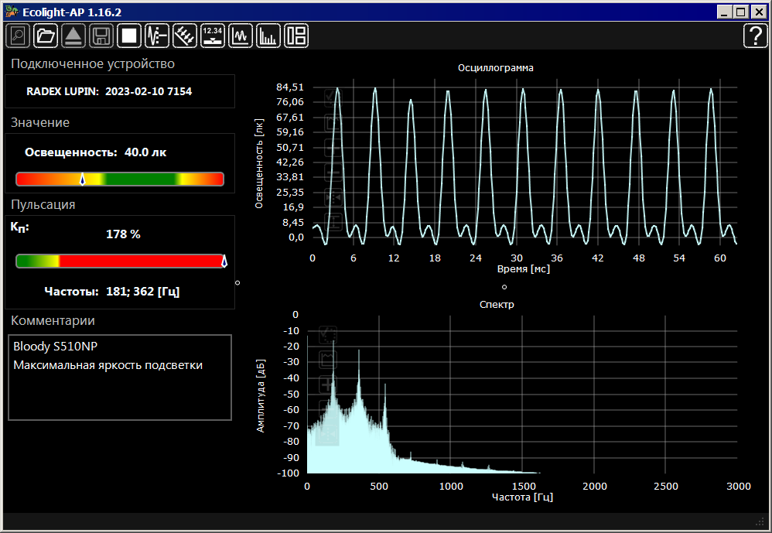Click the light sensor arrows icon
The height and width of the screenshot is (533, 772).
click(x=185, y=36)
